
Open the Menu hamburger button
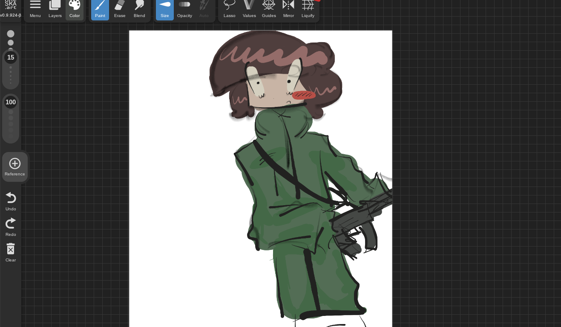click(x=35, y=9)
